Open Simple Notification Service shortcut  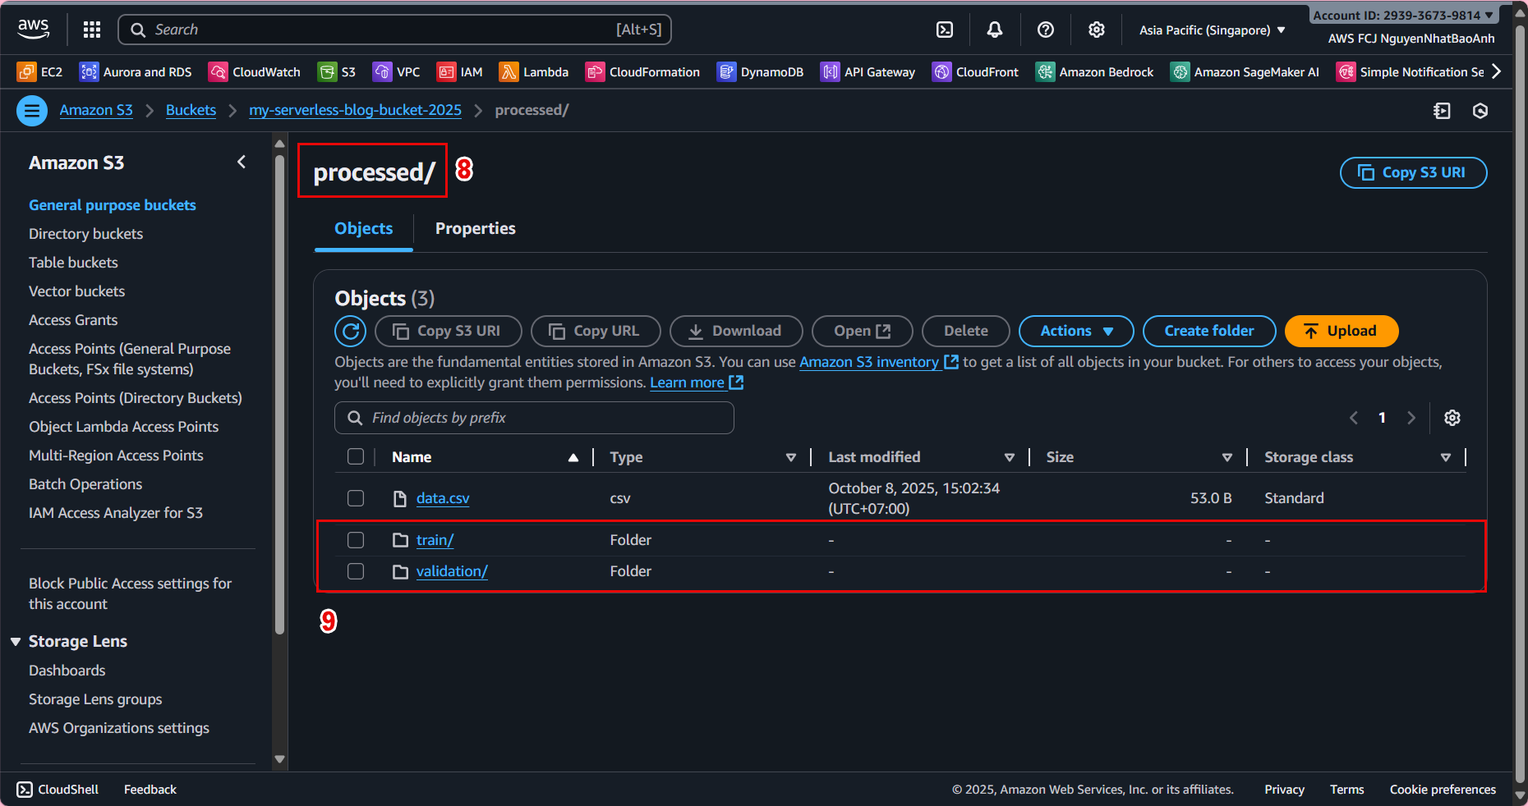point(1410,72)
